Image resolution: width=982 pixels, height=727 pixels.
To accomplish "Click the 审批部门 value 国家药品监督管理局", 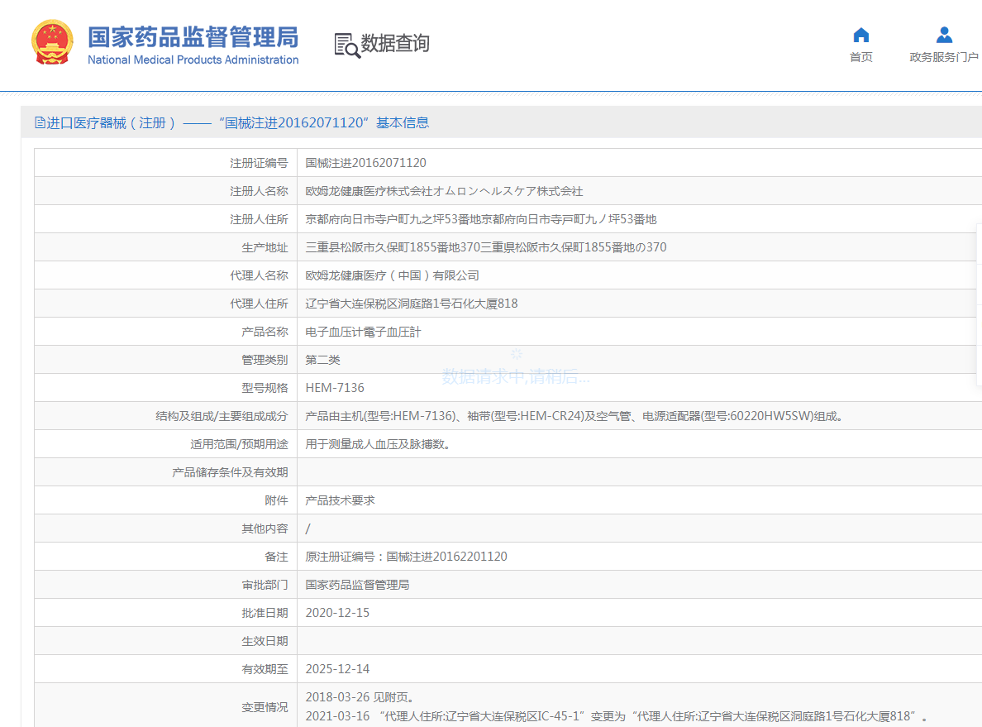I will point(358,585).
